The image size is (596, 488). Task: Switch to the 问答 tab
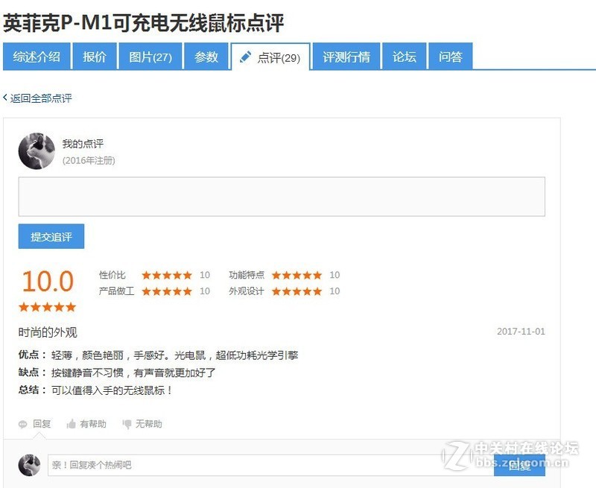click(451, 57)
